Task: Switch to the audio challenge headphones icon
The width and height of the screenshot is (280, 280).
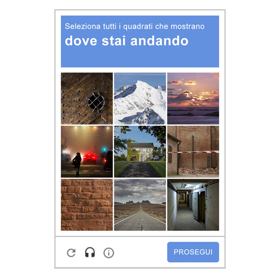Action: pos(90,252)
